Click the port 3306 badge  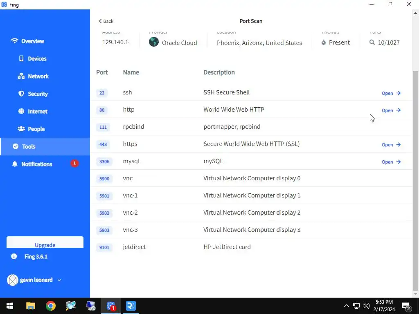104,161
